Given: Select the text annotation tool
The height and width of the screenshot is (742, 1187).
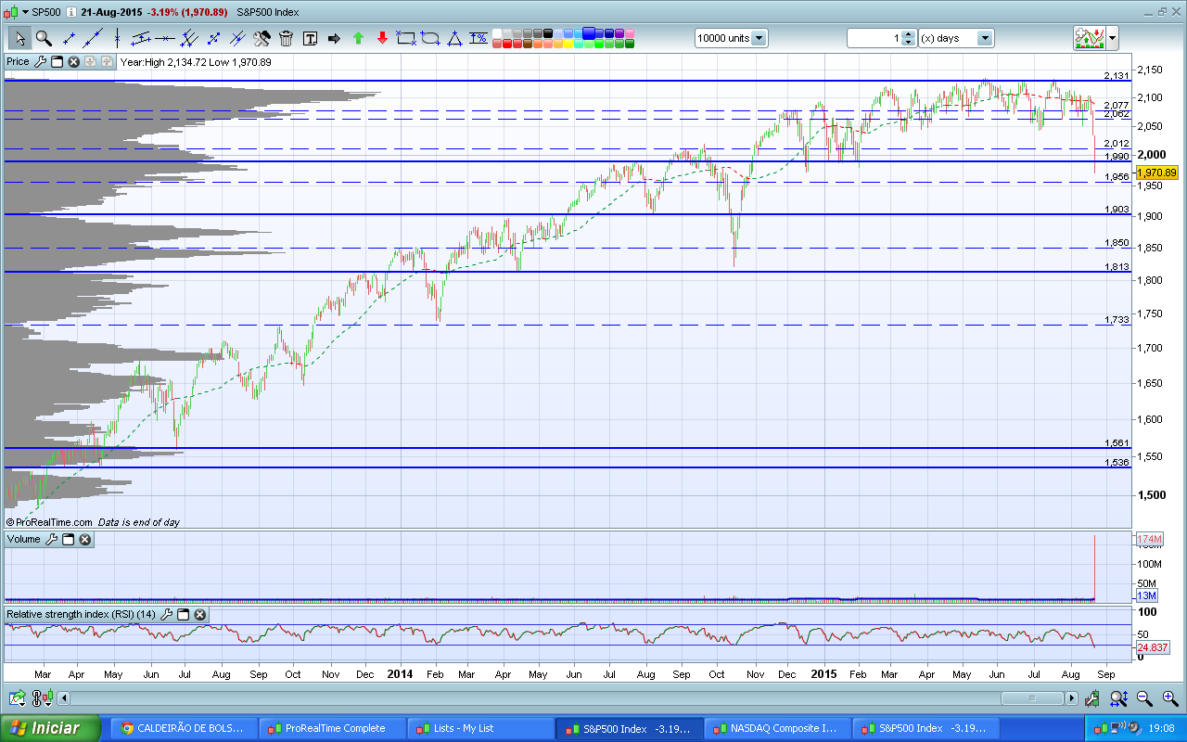Looking at the screenshot, I should [x=310, y=38].
